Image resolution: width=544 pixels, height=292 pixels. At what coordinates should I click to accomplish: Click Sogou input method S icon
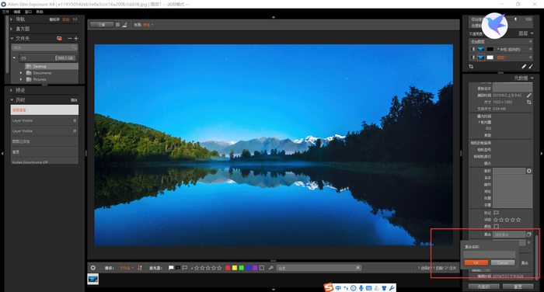point(328,287)
